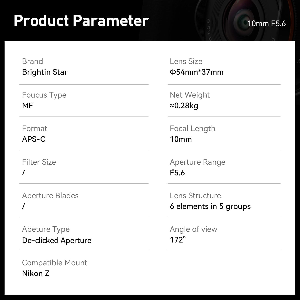Click the Product Parameter heading
Image resolution: width=300 pixels, height=300 pixels.
point(81,21)
